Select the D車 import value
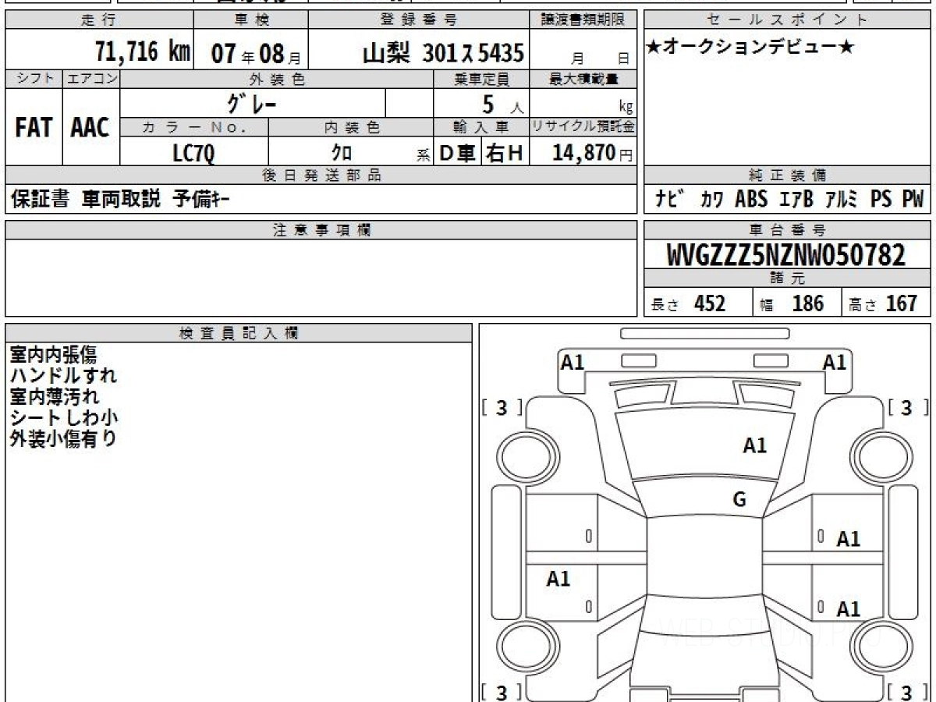Image resolution: width=936 pixels, height=702 pixels. [x=457, y=154]
